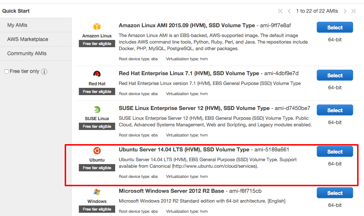Click Windows Free tier eligible badge
Screen dimensions: 364x216
[97, 209]
